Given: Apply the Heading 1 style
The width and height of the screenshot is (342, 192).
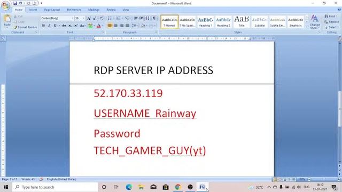Looking at the screenshot, I should 205,22.
